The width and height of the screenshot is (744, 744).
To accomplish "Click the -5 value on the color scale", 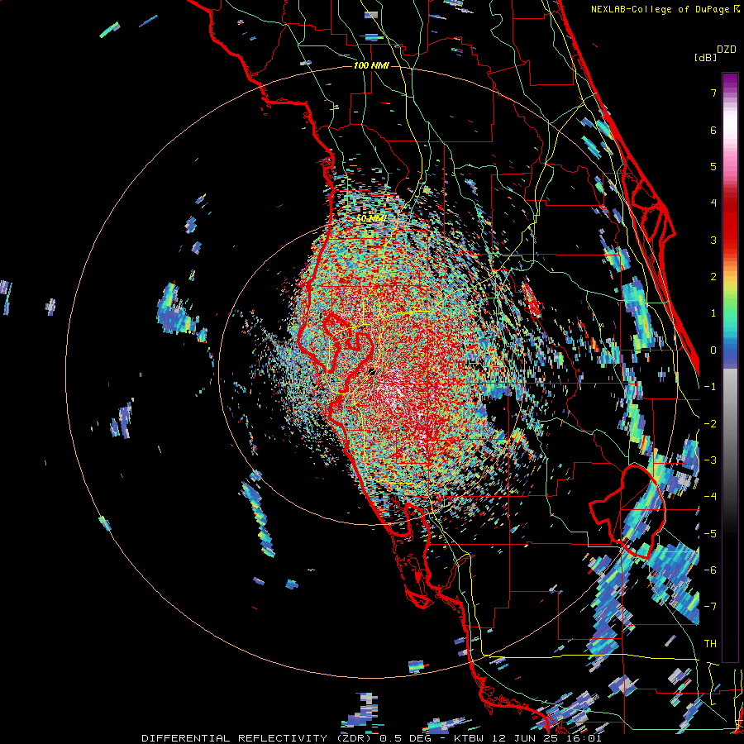I will tap(710, 533).
